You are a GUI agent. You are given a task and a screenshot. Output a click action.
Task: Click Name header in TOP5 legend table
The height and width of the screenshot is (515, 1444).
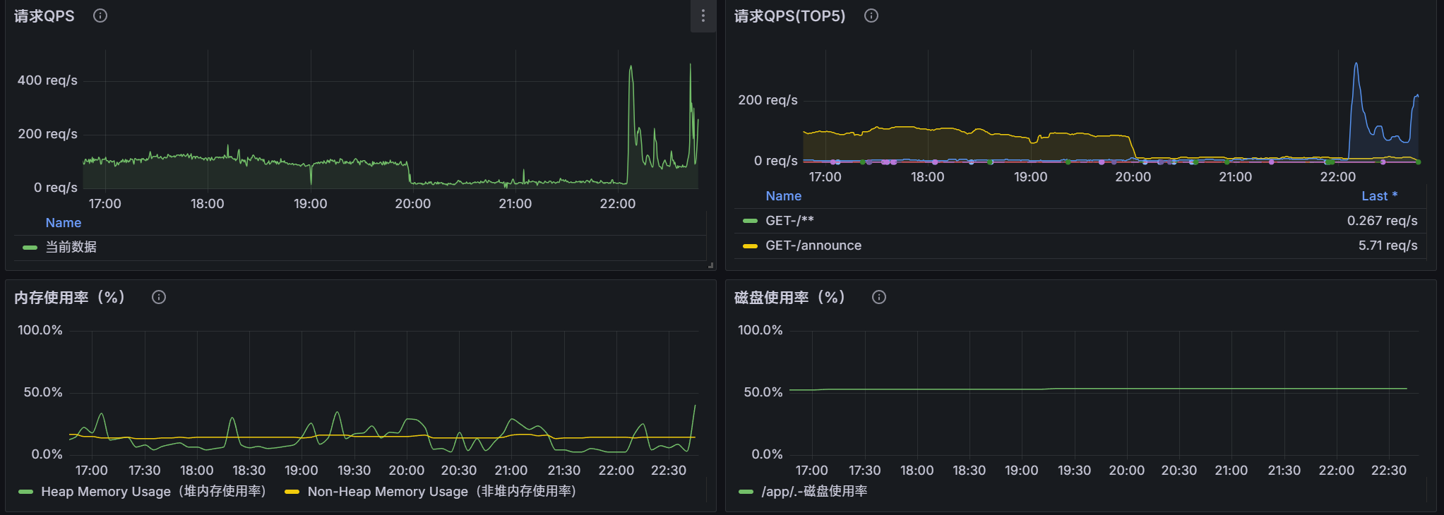coord(783,196)
